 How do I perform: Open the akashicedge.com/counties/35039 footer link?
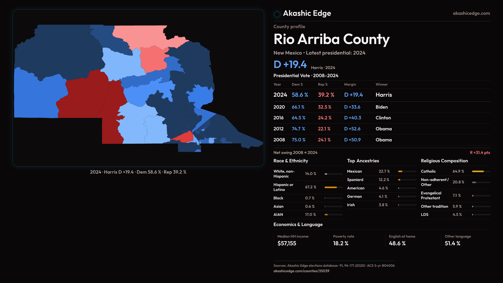point(301,271)
